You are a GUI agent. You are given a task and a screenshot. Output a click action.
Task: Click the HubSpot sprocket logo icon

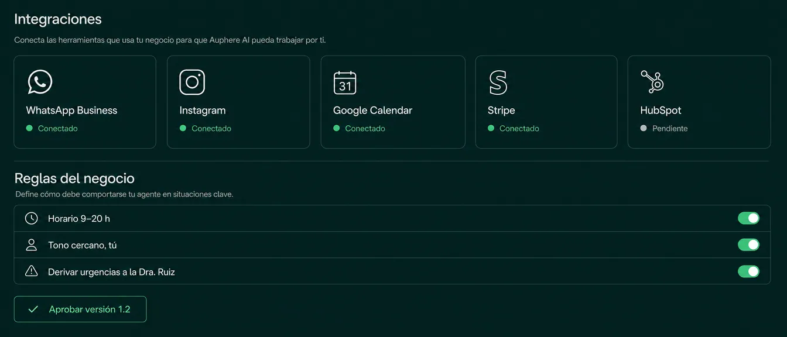pyautogui.click(x=652, y=82)
